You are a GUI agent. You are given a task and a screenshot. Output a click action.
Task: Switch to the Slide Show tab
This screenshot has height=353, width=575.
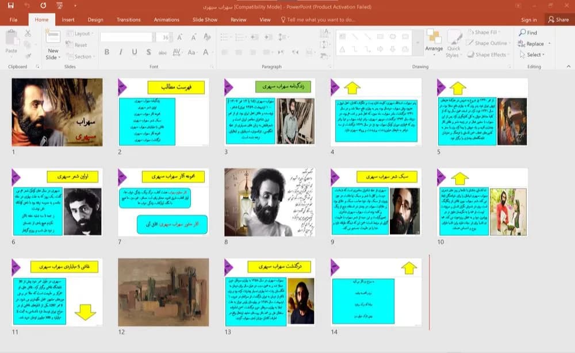tap(205, 20)
